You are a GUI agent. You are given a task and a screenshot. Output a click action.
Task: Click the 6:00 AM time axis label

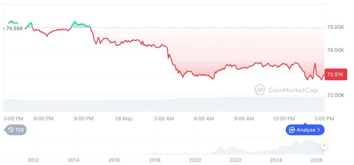tap(204, 119)
